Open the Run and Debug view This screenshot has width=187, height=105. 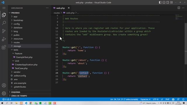[4, 39]
